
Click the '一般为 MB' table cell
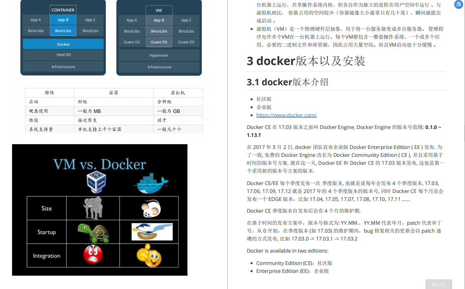point(114,111)
